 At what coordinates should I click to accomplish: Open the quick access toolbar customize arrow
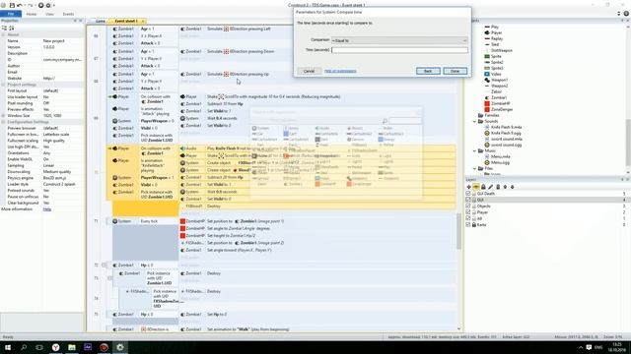tap(54, 5)
